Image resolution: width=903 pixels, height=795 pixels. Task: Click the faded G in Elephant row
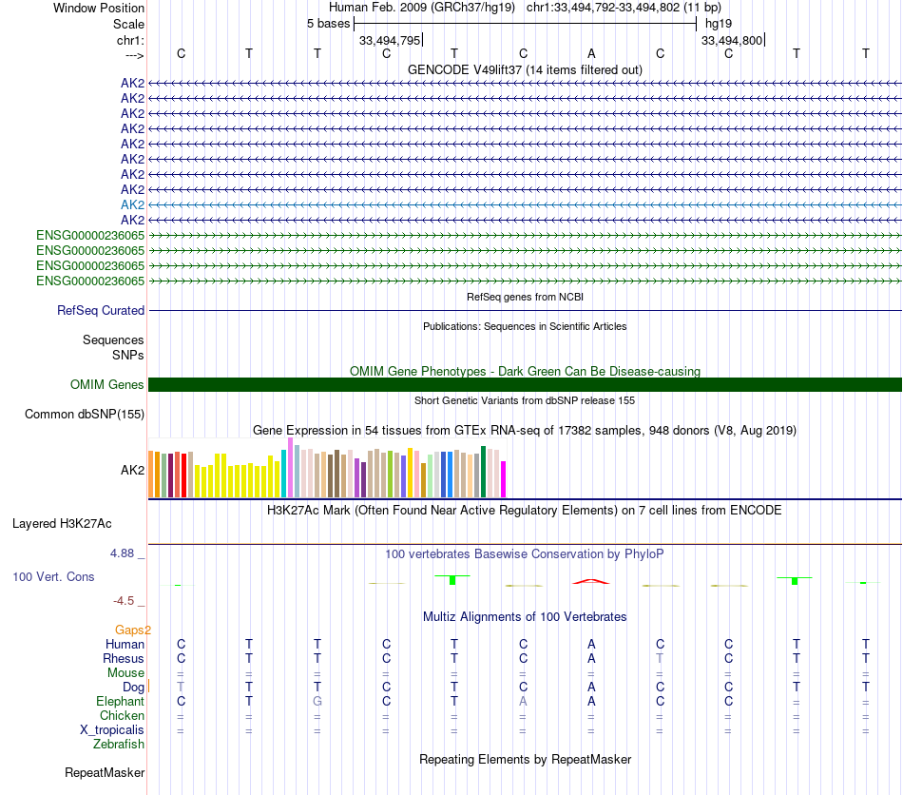(317, 701)
